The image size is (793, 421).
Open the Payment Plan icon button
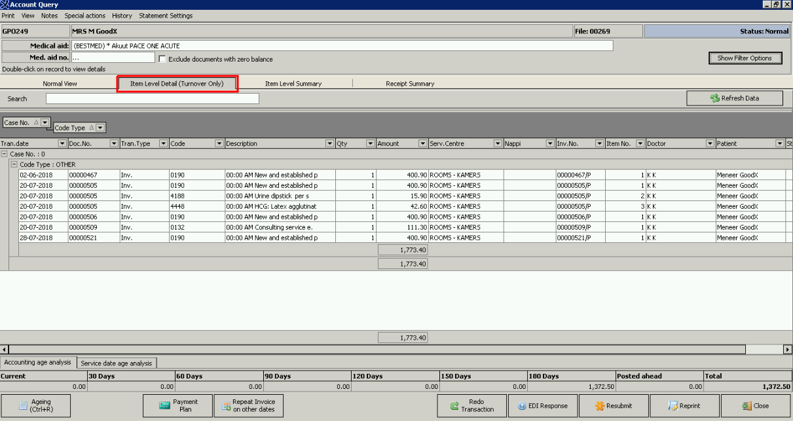tap(177, 405)
